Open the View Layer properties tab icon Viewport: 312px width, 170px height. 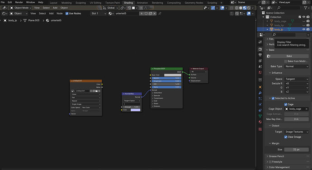(x=260, y=61)
